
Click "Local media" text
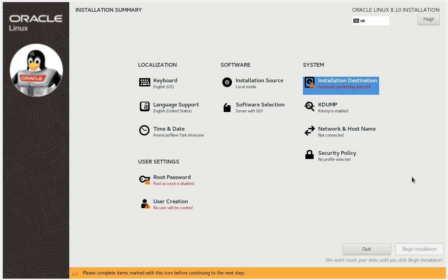coord(246,87)
